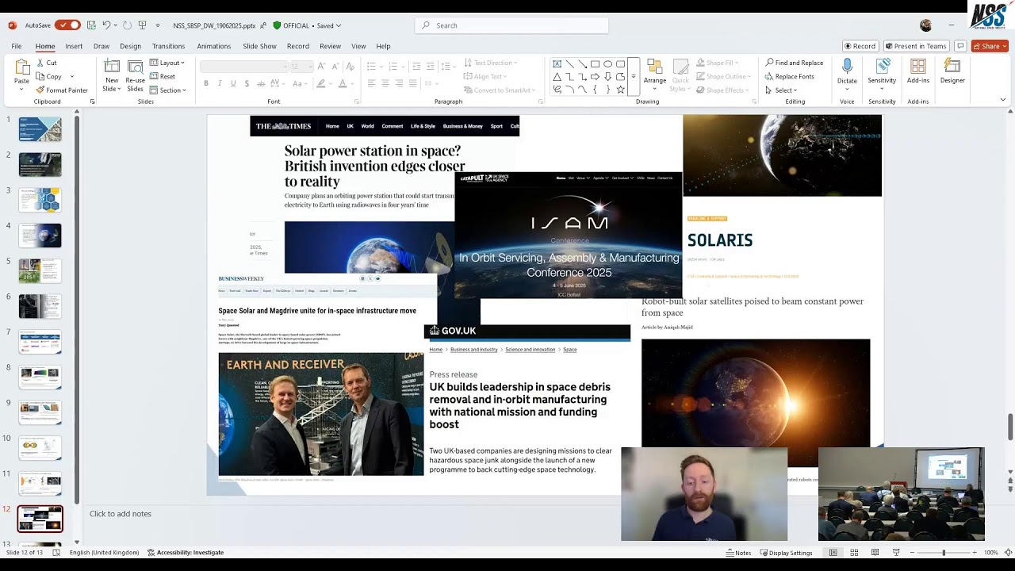The image size is (1015, 571).
Task: Select slide 7 thumbnail
Action: 40,342
